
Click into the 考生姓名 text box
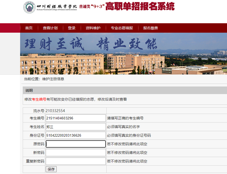pyautogui.click(x=75, y=127)
